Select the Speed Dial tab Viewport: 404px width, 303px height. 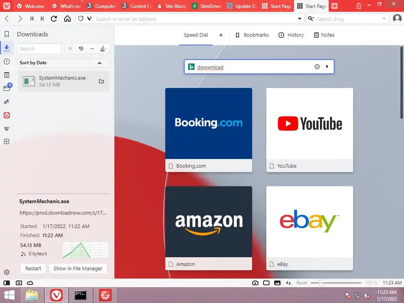point(196,35)
